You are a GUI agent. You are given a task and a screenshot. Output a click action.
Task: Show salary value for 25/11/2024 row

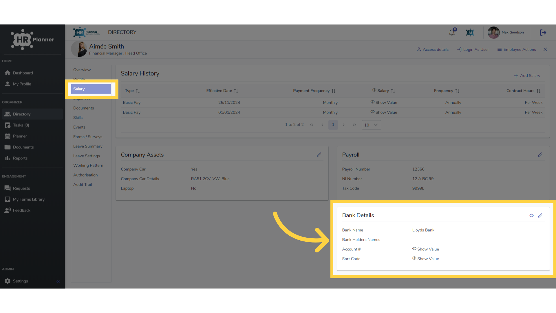tap(384, 103)
